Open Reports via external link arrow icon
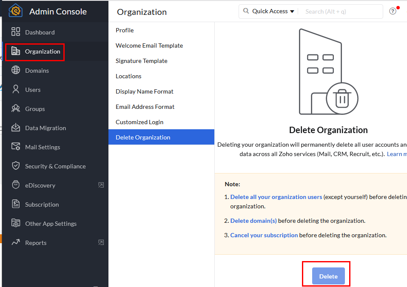Screen dimensions: 407x287 (101, 242)
